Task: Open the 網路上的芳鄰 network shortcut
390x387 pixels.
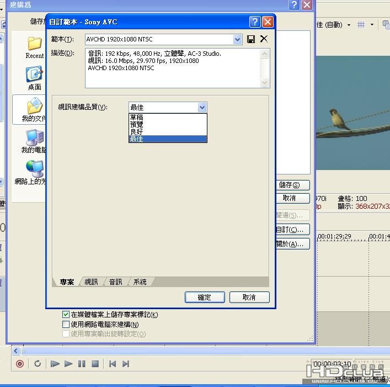Action: (x=31, y=172)
